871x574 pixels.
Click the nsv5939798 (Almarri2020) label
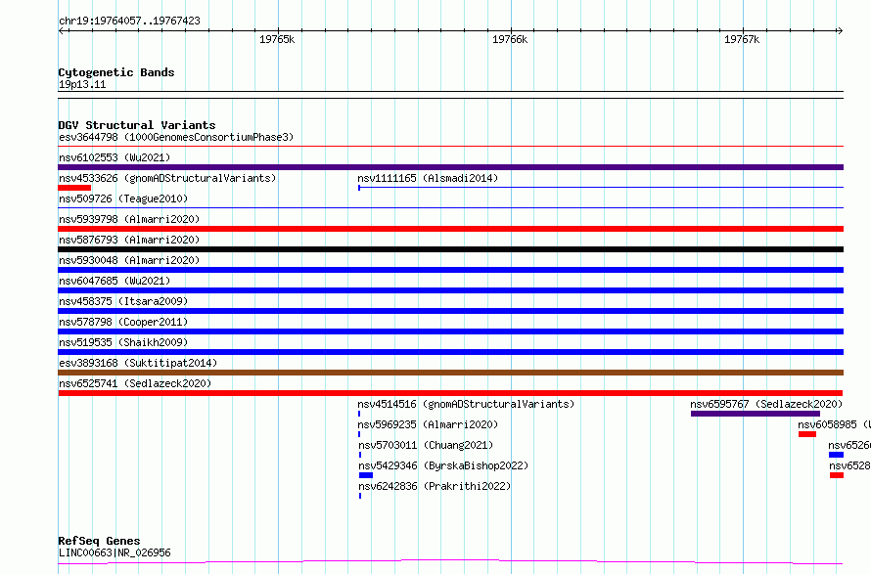(x=129, y=219)
